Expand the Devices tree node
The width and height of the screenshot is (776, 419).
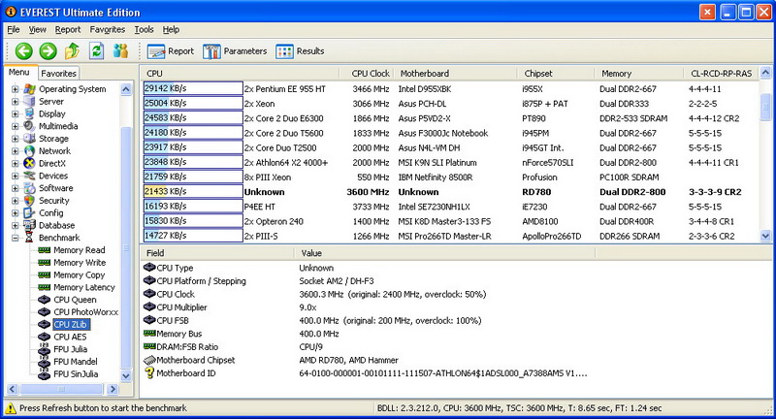coord(16,176)
